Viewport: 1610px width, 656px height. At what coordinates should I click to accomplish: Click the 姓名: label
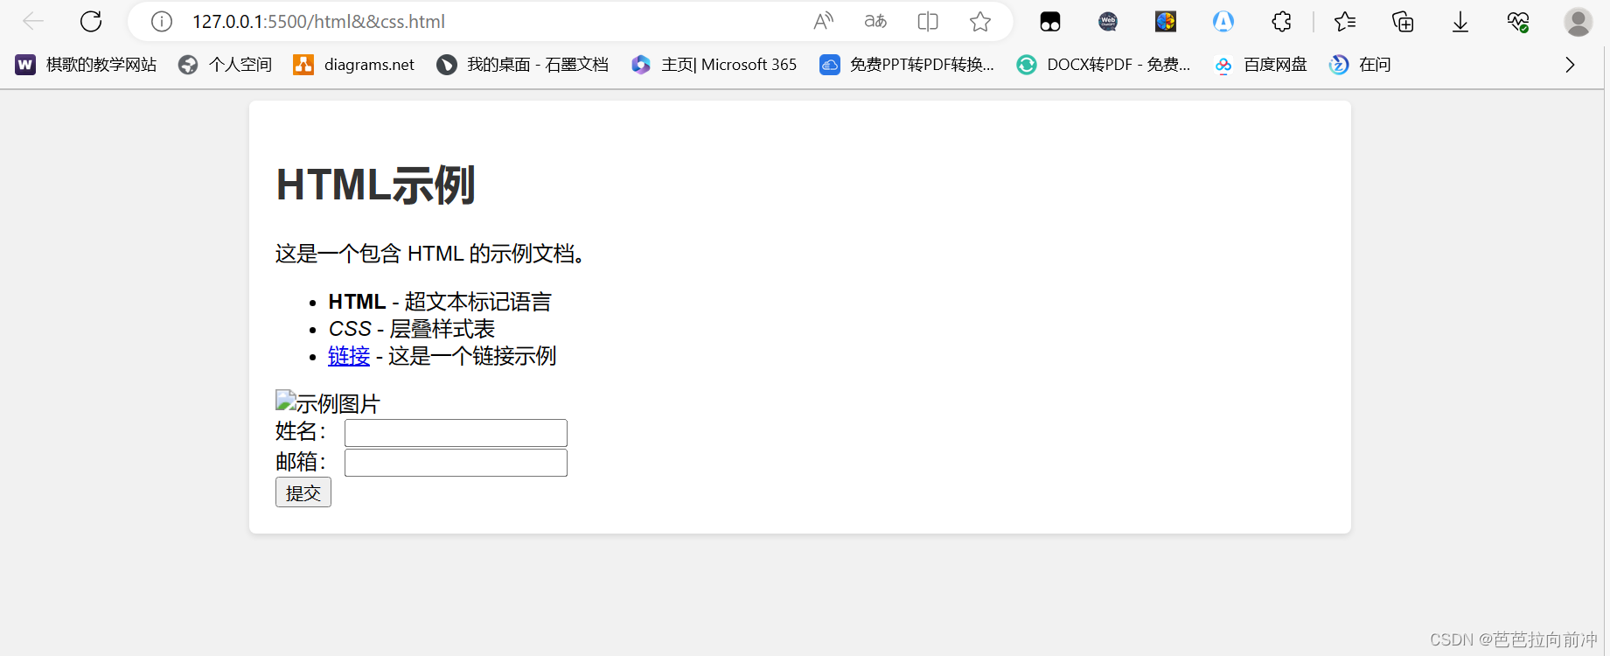301,431
